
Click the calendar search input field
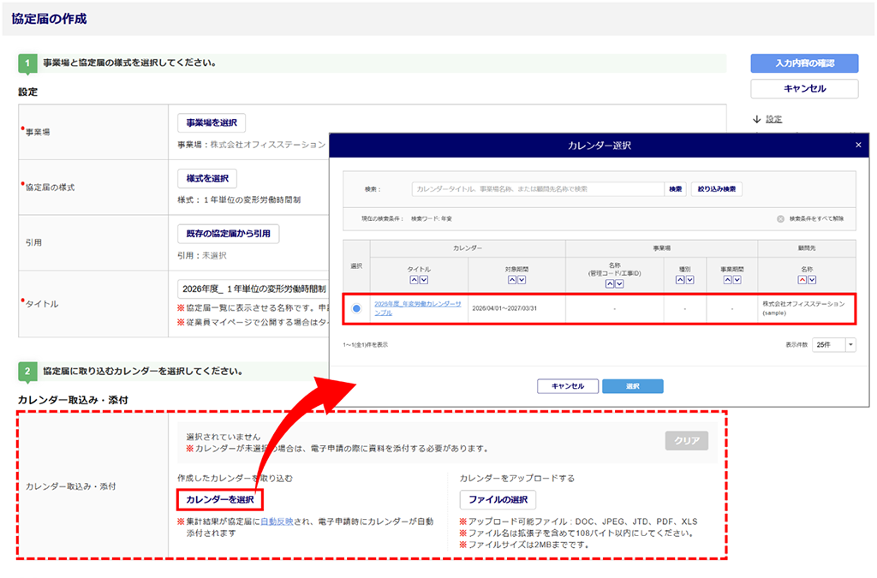(x=537, y=188)
